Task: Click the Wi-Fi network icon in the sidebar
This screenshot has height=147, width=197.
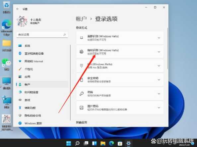Action: [x=20, y=61]
